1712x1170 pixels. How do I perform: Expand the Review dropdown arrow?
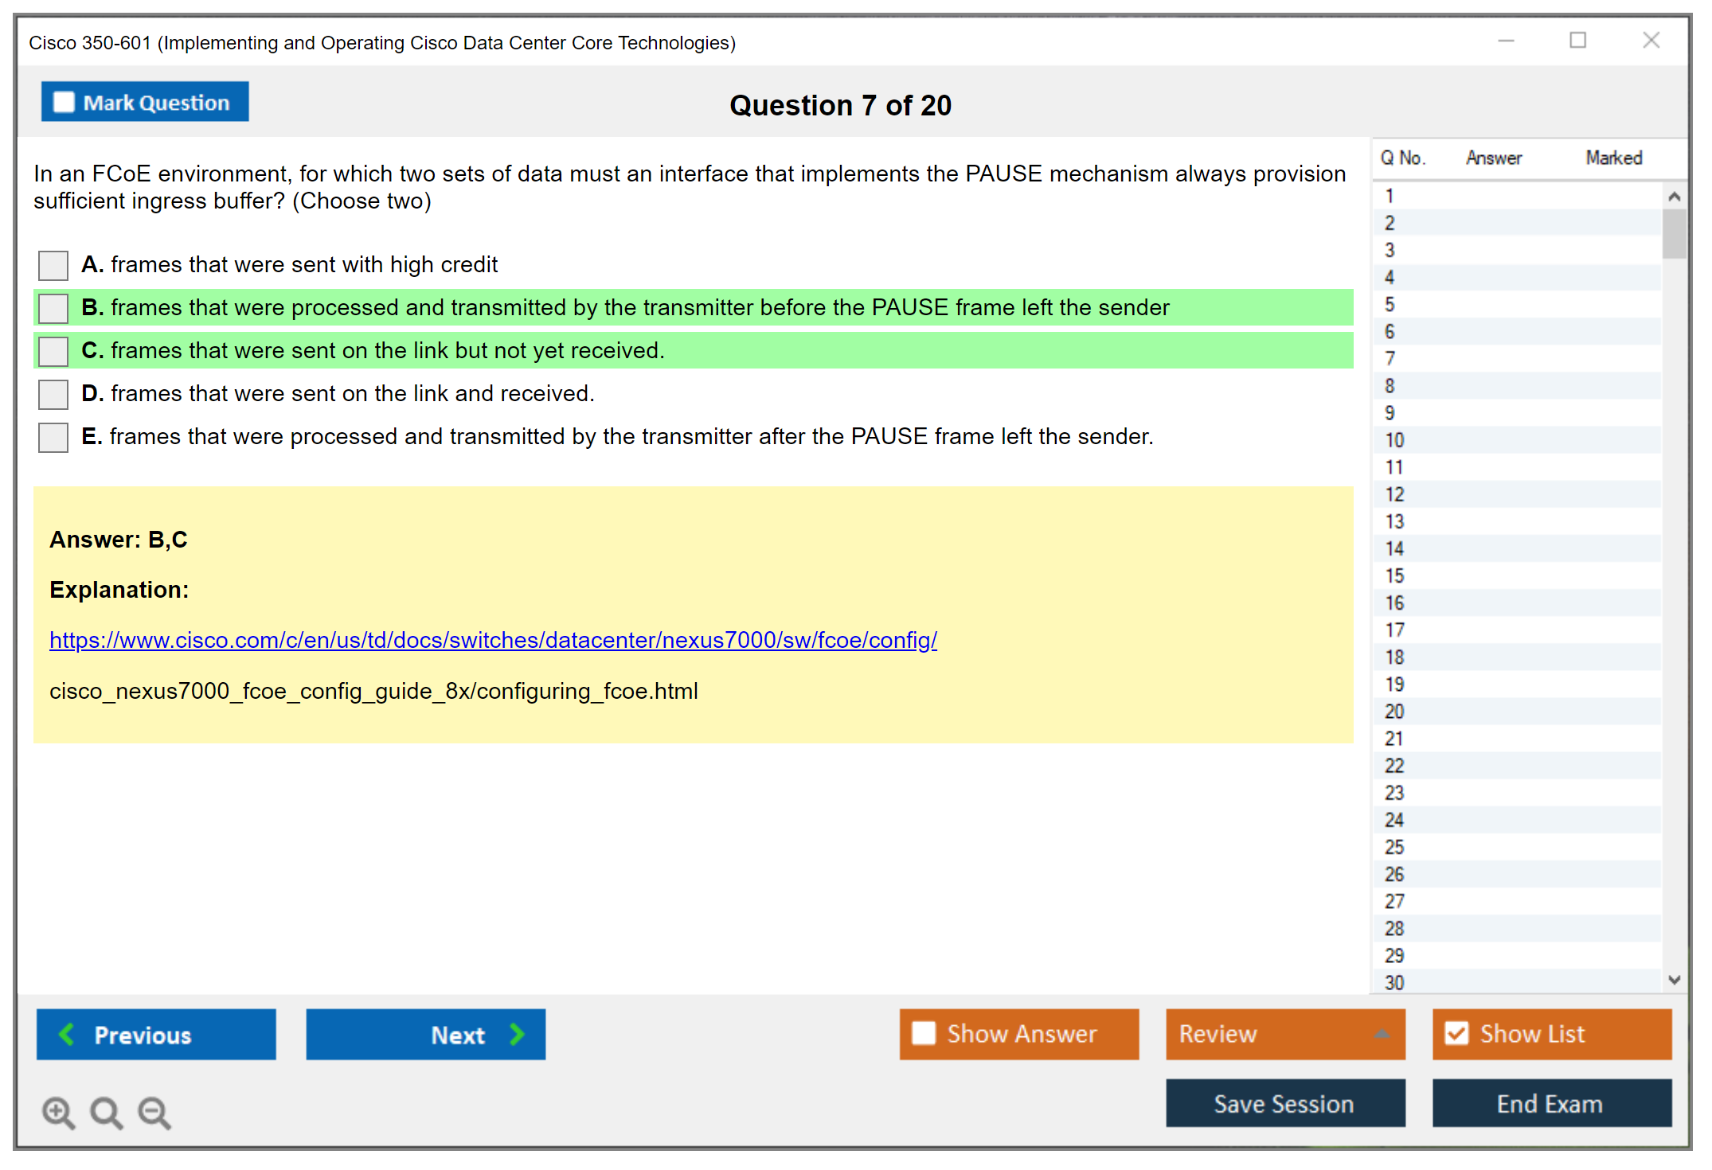click(1382, 1034)
